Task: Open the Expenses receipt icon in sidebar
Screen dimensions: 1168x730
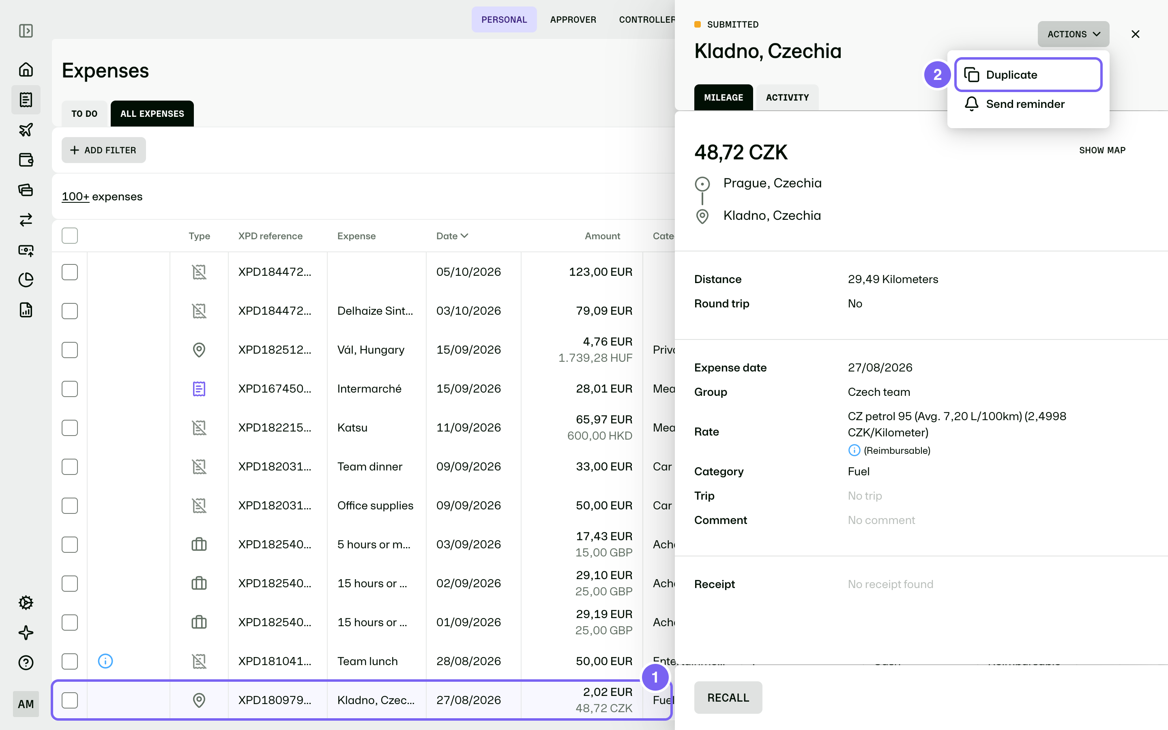Action: click(x=26, y=99)
